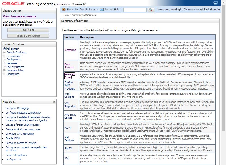226x165 pixels.
Task: Click Welcome, weblogic text
Action: 170,10
